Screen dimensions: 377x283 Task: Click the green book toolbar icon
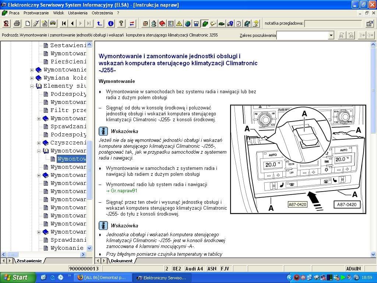click(205, 23)
